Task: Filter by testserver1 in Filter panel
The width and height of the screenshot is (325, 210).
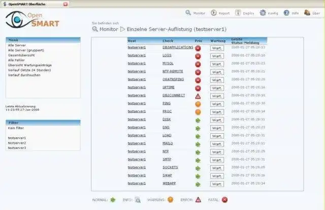Action: [x=17, y=138]
